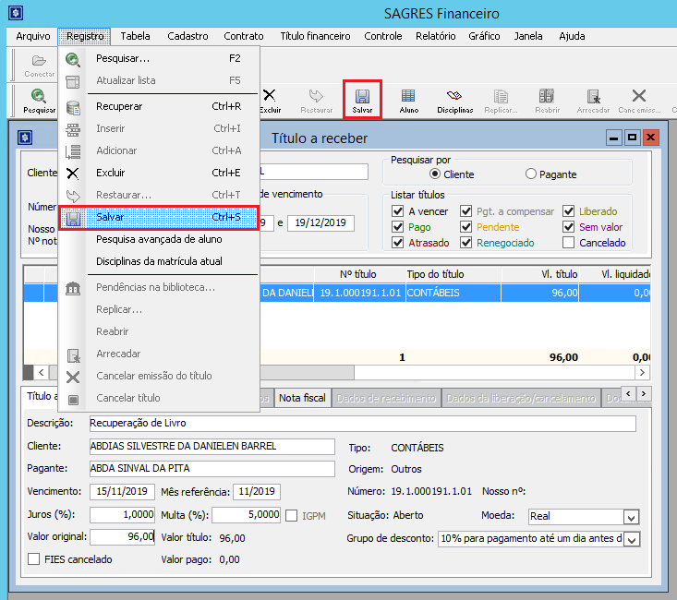
Task: Click the Reabrir toolbar icon
Action: 547,99
